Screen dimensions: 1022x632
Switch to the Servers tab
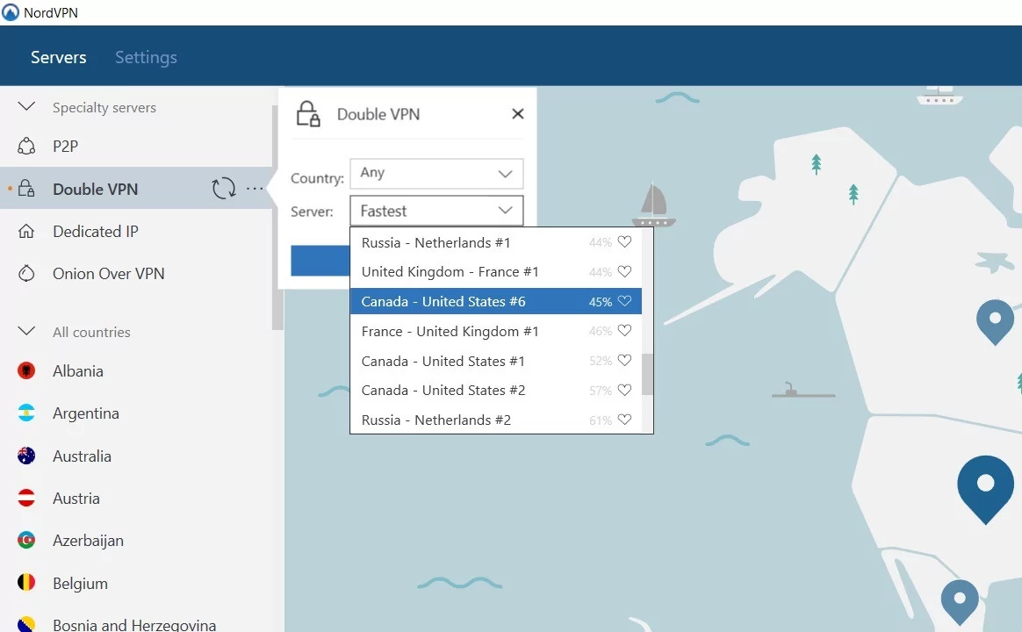[59, 57]
